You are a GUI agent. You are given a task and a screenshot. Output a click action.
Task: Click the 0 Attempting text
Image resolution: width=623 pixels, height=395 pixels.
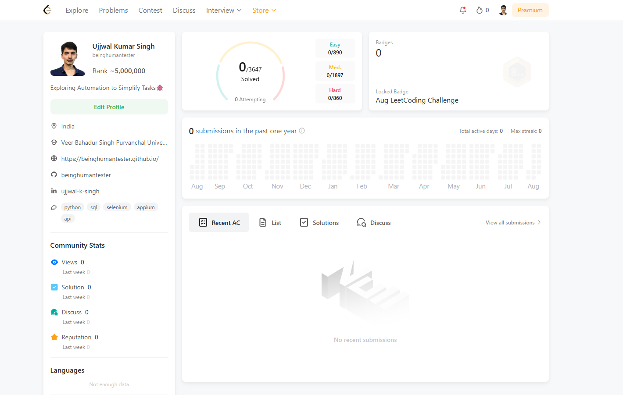(250, 99)
